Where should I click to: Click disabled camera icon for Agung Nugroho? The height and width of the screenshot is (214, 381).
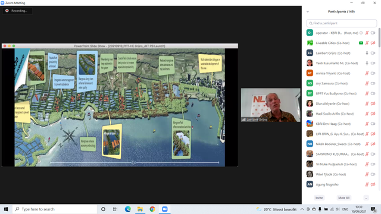(373, 184)
